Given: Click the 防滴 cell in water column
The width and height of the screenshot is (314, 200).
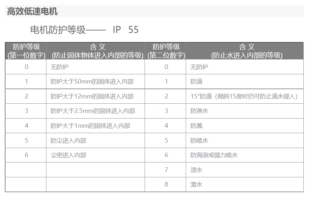Looking at the screenshot, I should (x=196, y=82).
